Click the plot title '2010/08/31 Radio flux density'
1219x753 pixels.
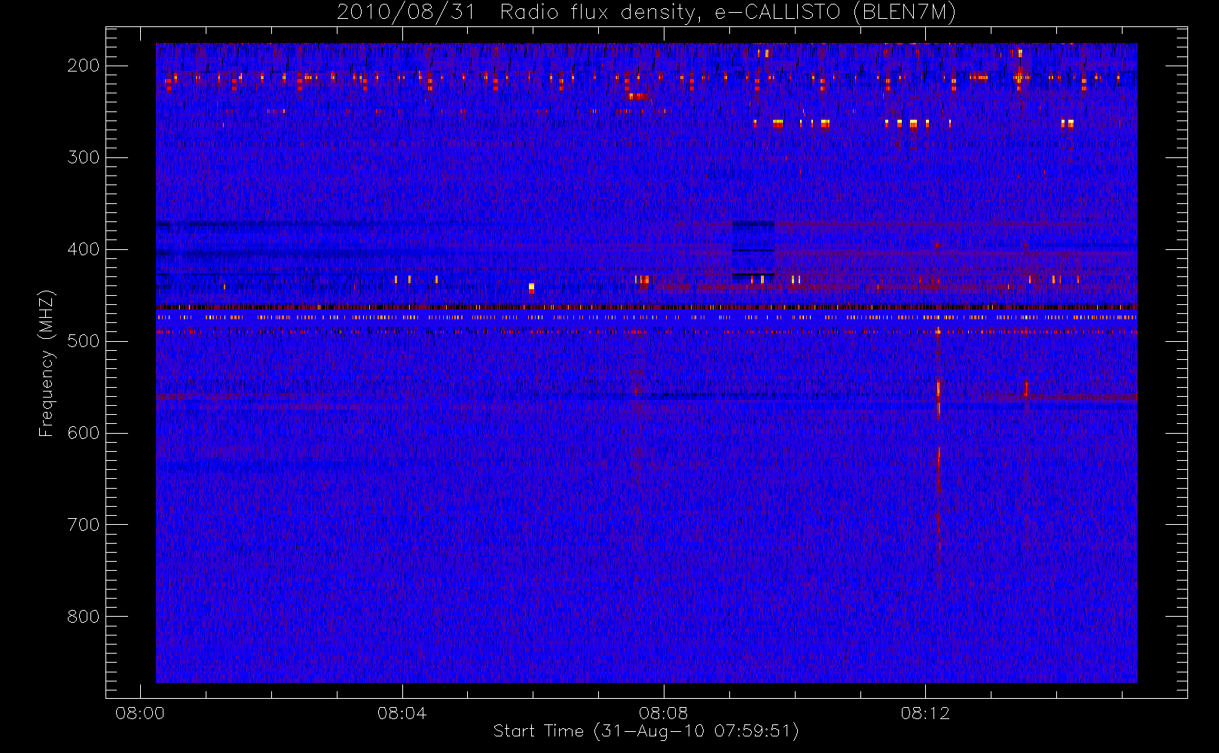pos(646,13)
